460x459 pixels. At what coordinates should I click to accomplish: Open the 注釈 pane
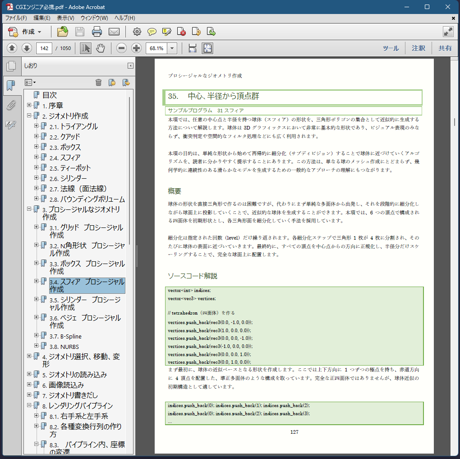(x=418, y=48)
